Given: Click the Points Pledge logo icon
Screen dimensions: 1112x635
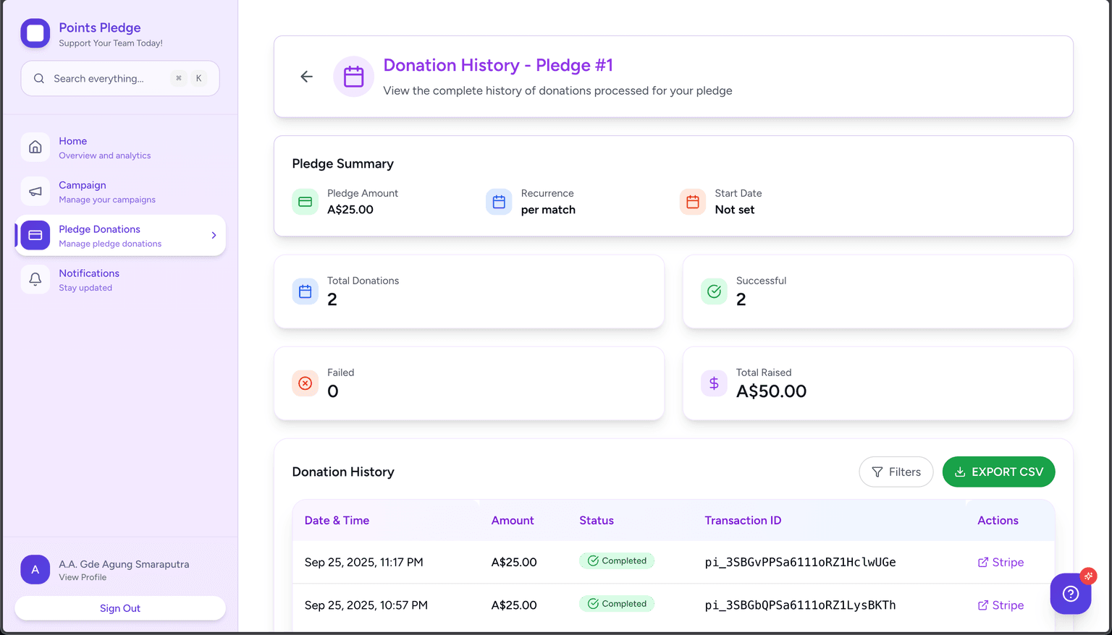Looking at the screenshot, I should [35, 33].
